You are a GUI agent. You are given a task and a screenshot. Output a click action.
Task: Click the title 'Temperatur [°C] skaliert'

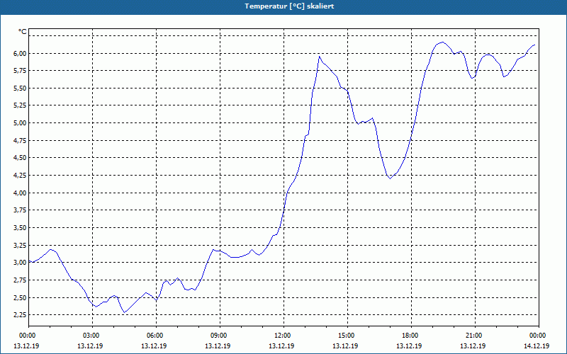coord(289,6)
